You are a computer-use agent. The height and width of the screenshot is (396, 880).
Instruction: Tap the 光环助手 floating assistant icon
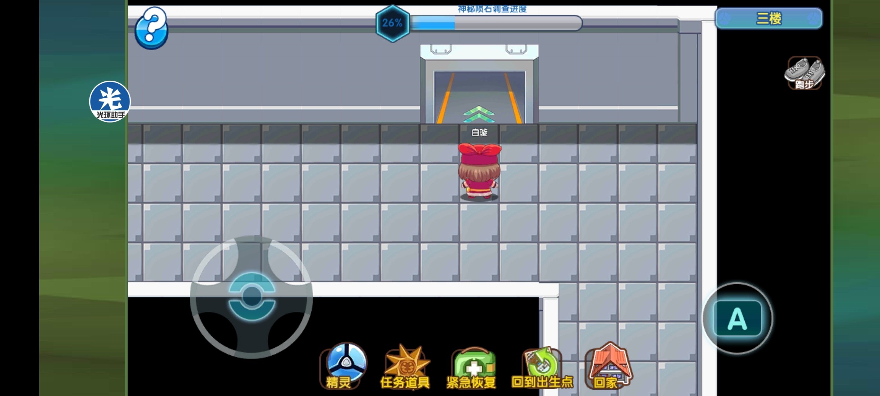[110, 102]
